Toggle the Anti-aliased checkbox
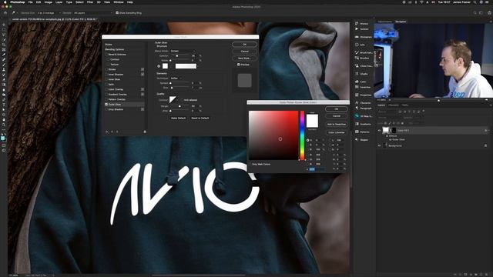Image resolution: width=493 pixels, height=277 pixels. click(183, 100)
